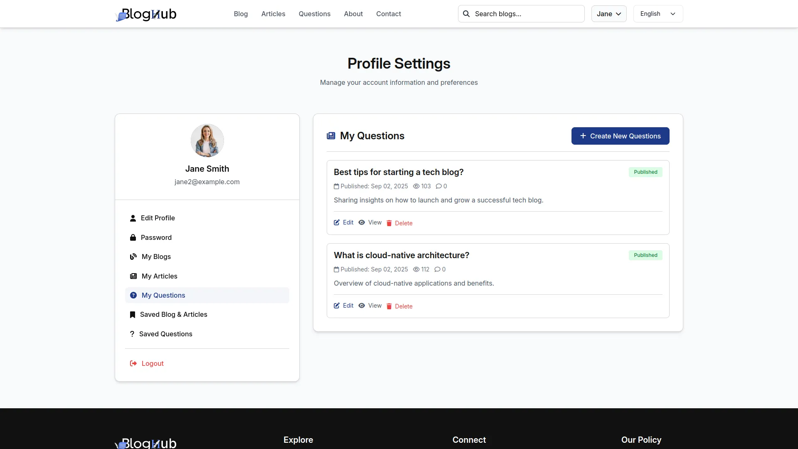Click View on tech blog question
Image resolution: width=798 pixels, height=449 pixels.
374,223
